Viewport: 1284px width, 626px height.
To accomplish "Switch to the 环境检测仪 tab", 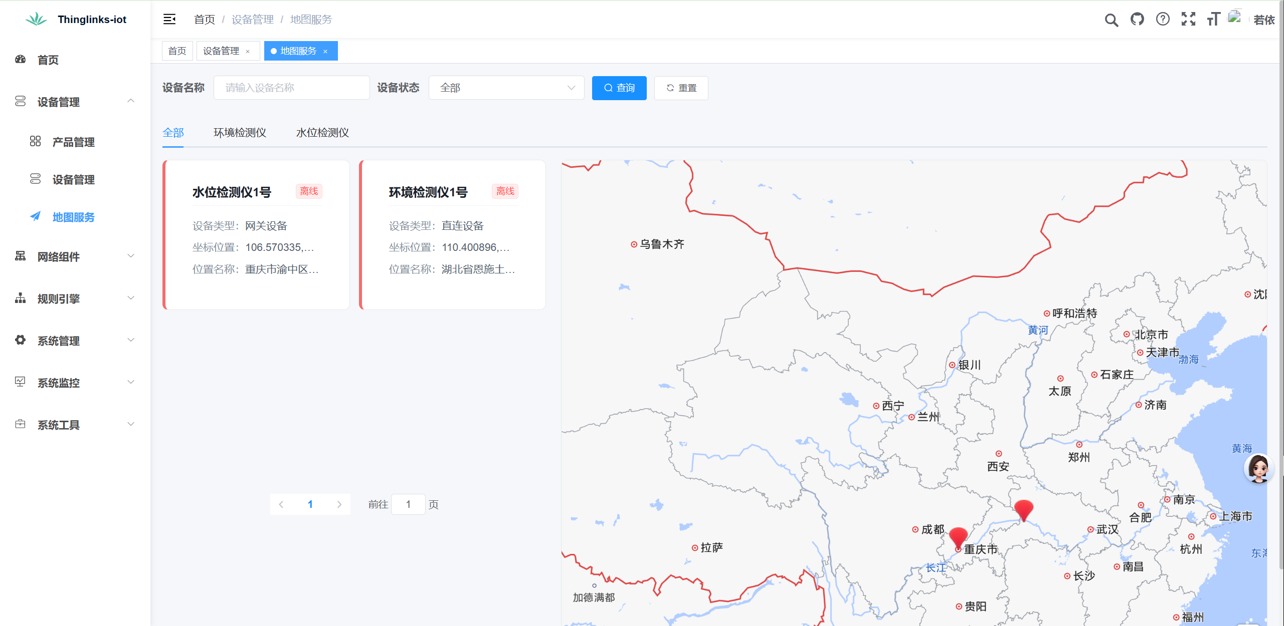I will [239, 132].
